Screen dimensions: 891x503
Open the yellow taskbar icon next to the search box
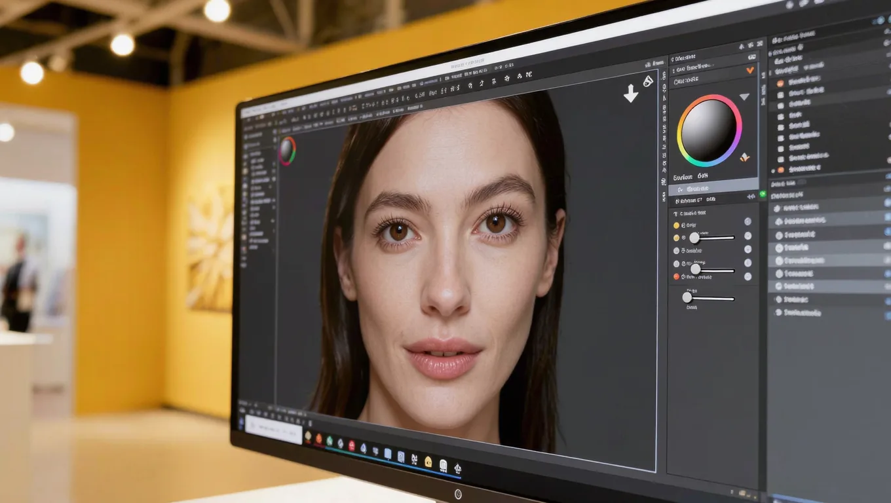click(308, 437)
